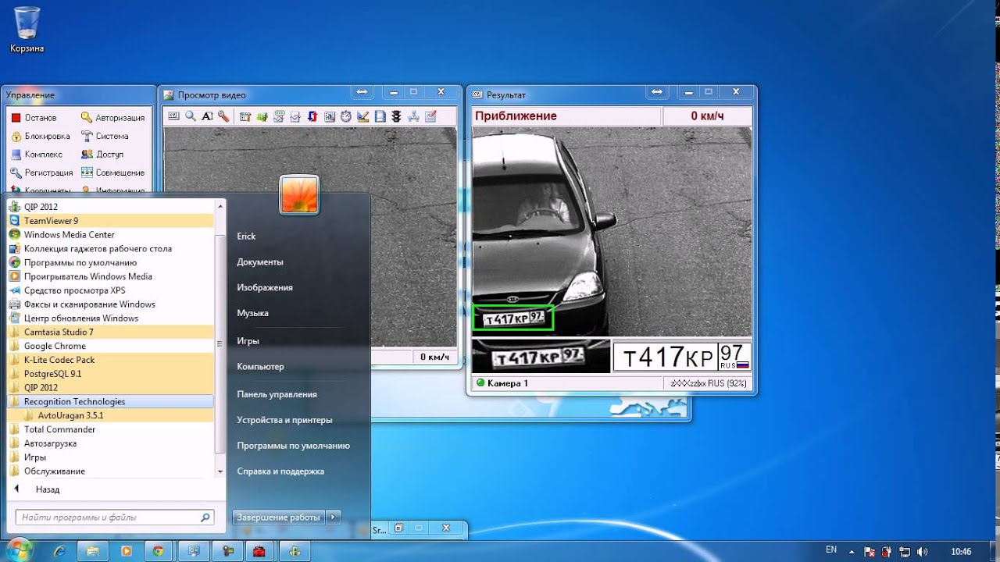
Task: Open Google Chrome from the taskbar
Action: coord(158,551)
